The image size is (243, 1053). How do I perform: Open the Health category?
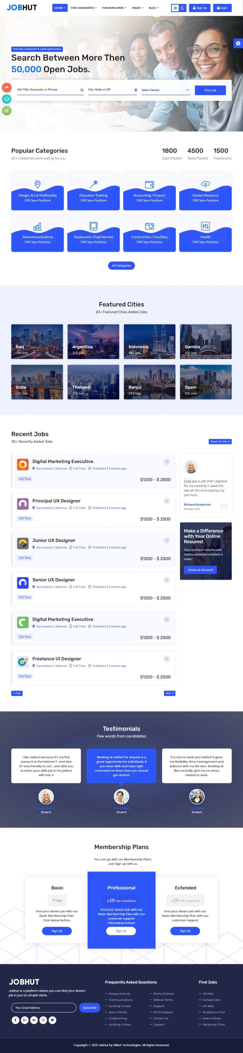click(205, 233)
